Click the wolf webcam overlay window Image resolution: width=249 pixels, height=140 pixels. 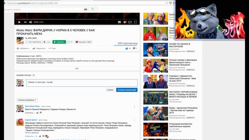tap(210, 20)
